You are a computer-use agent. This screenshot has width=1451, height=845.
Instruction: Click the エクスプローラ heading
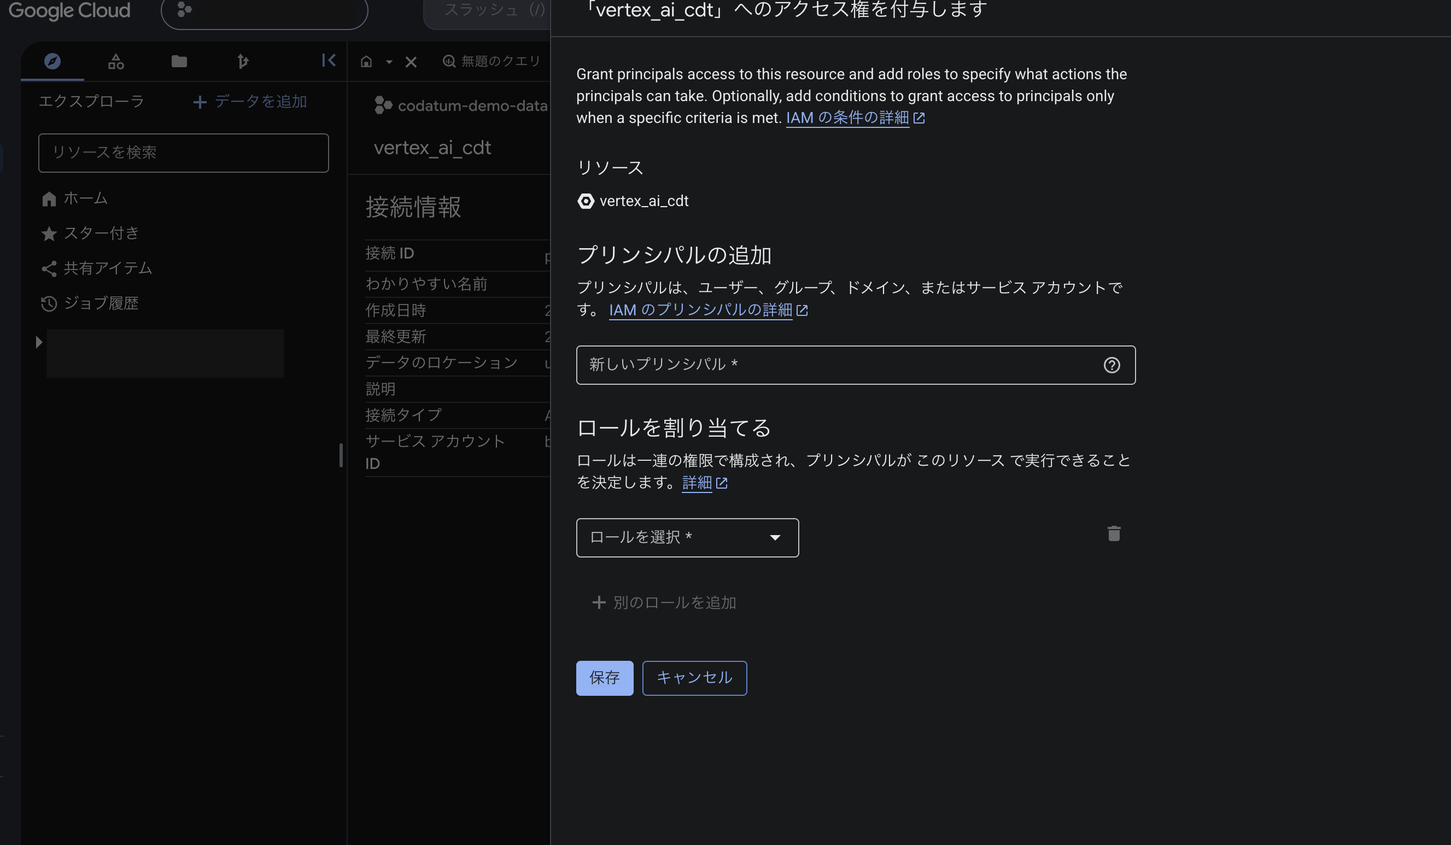pyautogui.click(x=91, y=101)
